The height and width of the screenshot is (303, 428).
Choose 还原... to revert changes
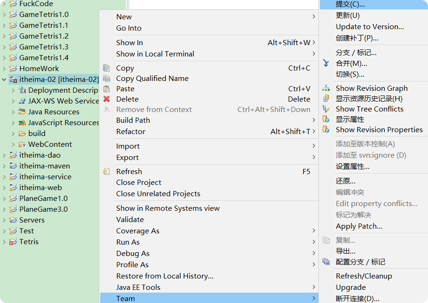(374, 181)
